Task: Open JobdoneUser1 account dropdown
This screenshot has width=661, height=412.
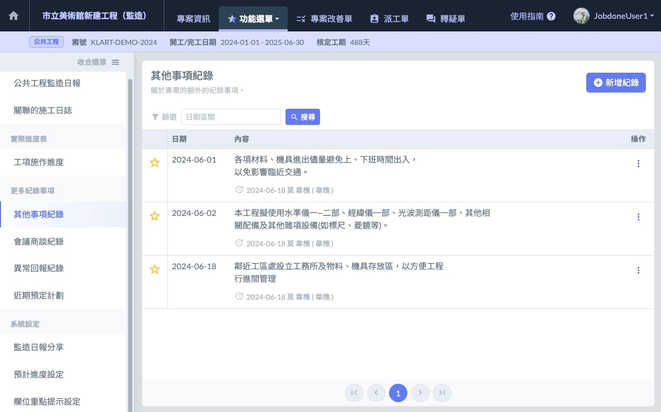Action: click(x=614, y=16)
